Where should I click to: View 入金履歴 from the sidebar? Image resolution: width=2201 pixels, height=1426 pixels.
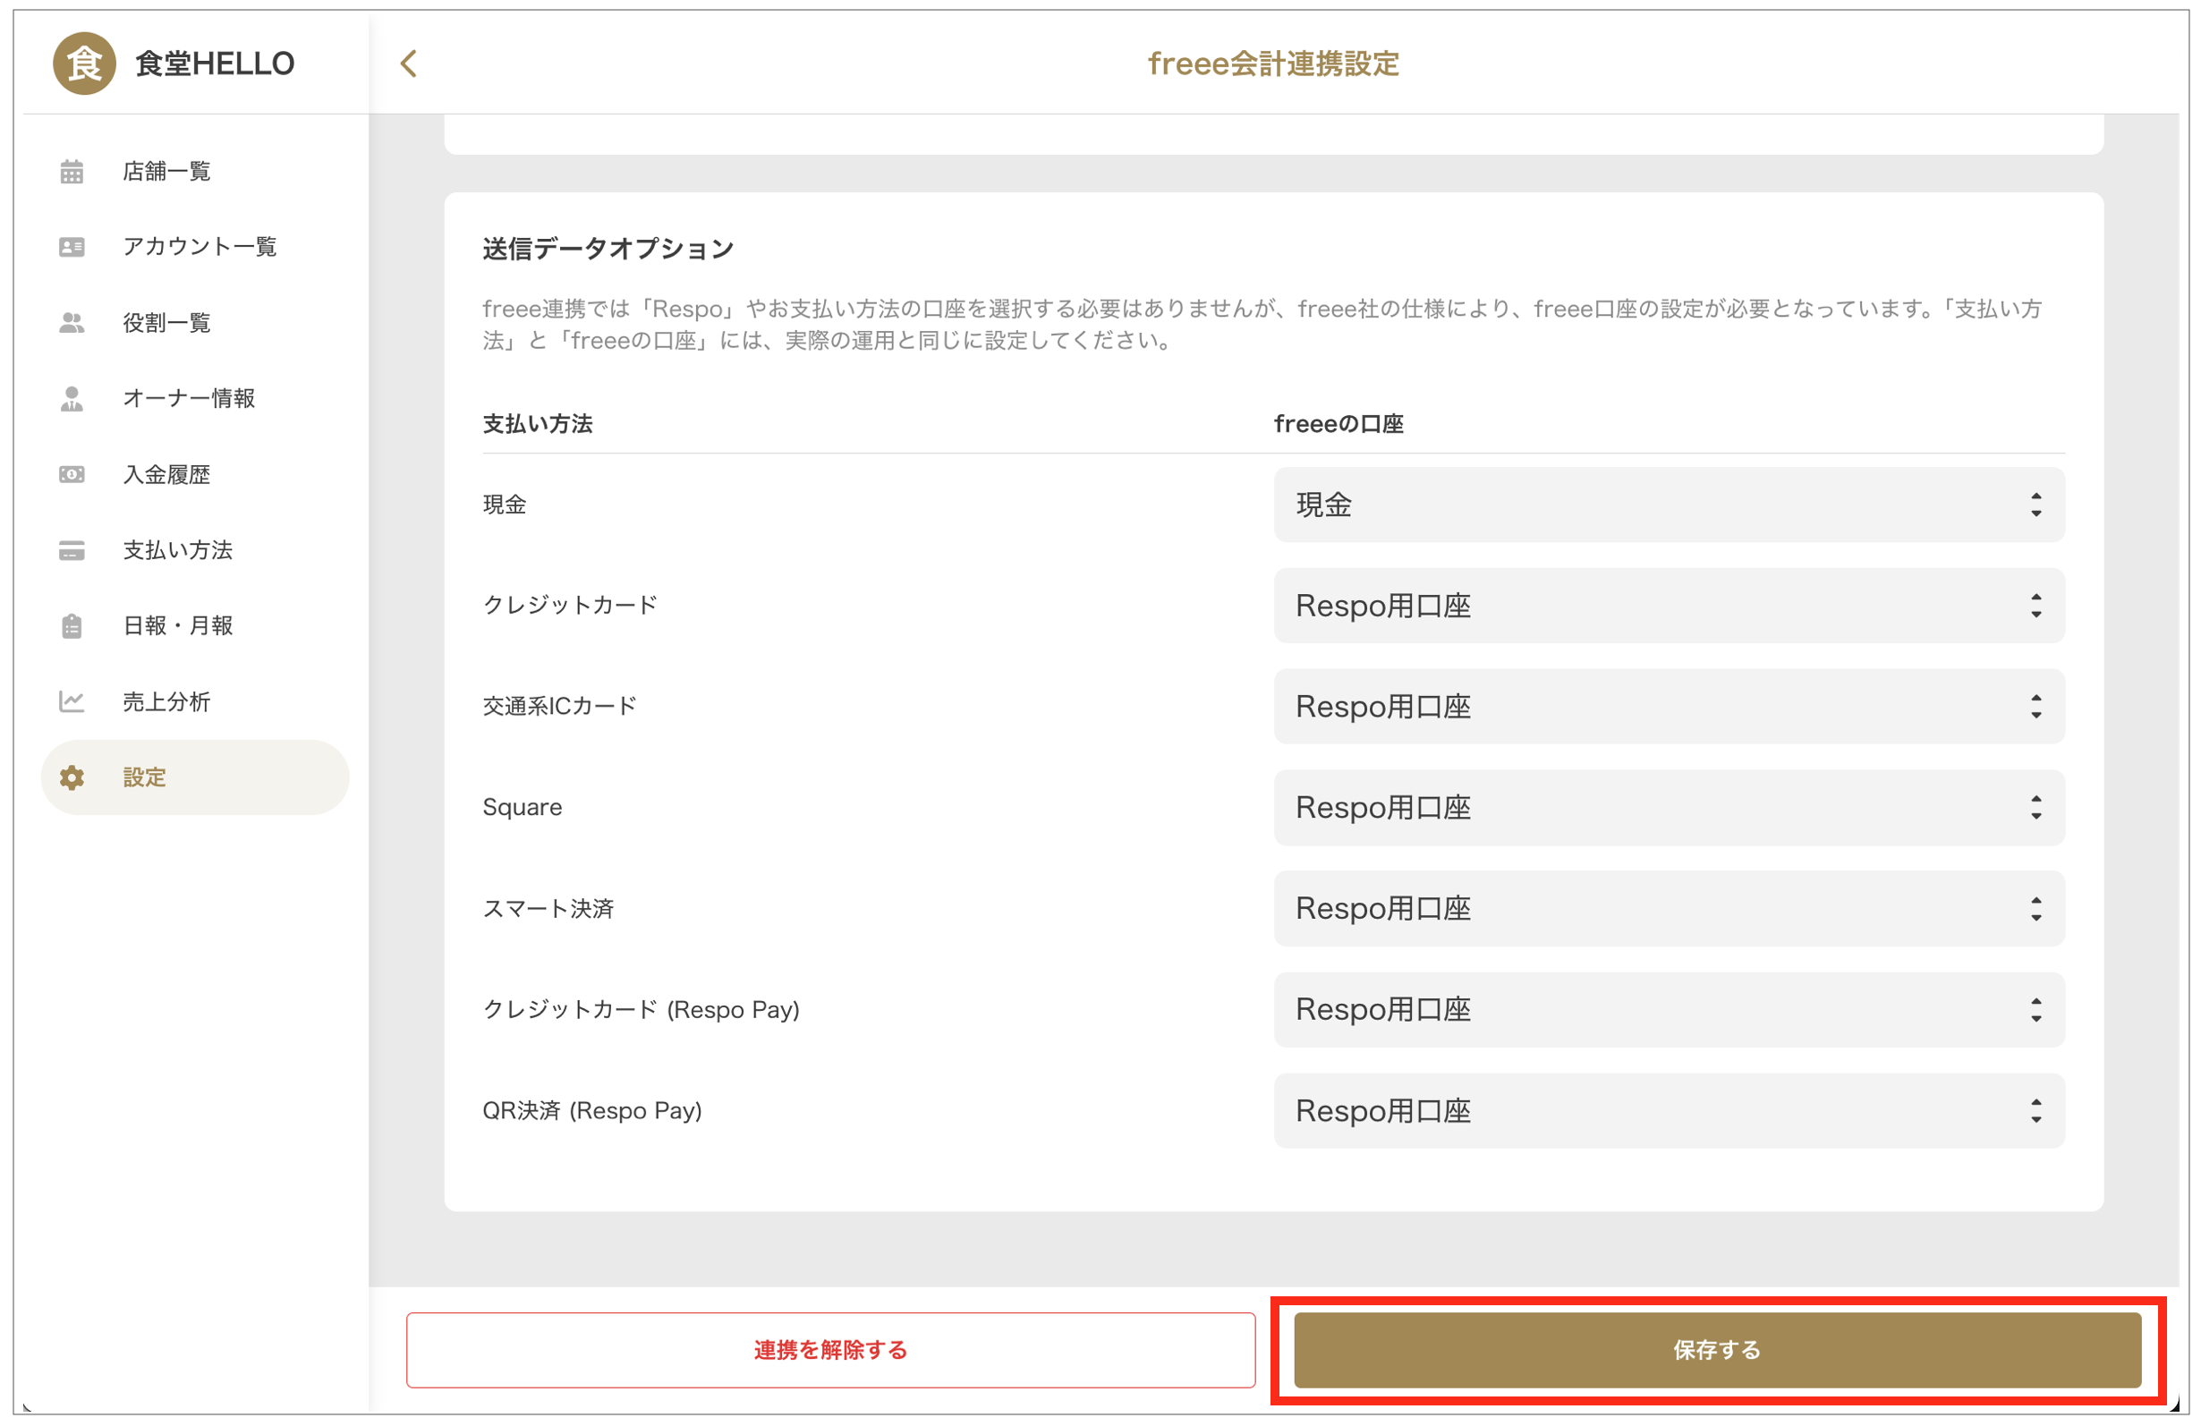click(195, 474)
